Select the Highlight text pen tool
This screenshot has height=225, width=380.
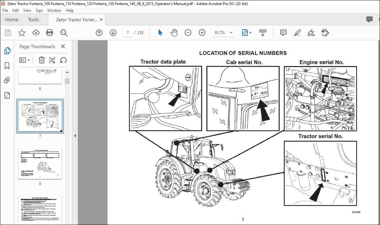[297, 33]
